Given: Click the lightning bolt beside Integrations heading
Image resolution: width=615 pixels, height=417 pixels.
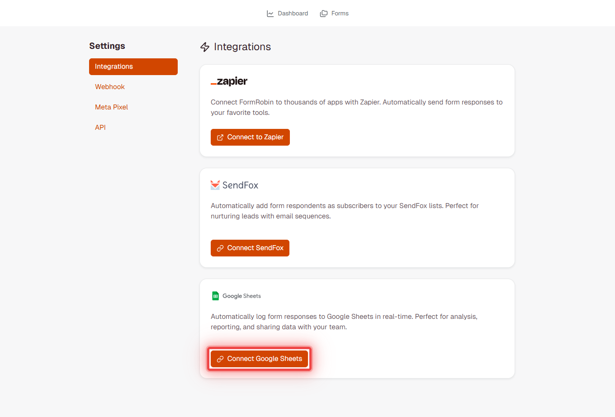Looking at the screenshot, I should tap(205, 47).
